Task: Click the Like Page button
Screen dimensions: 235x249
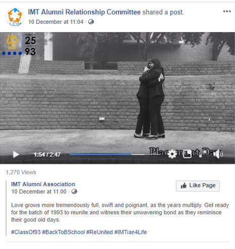Action: 198,186
